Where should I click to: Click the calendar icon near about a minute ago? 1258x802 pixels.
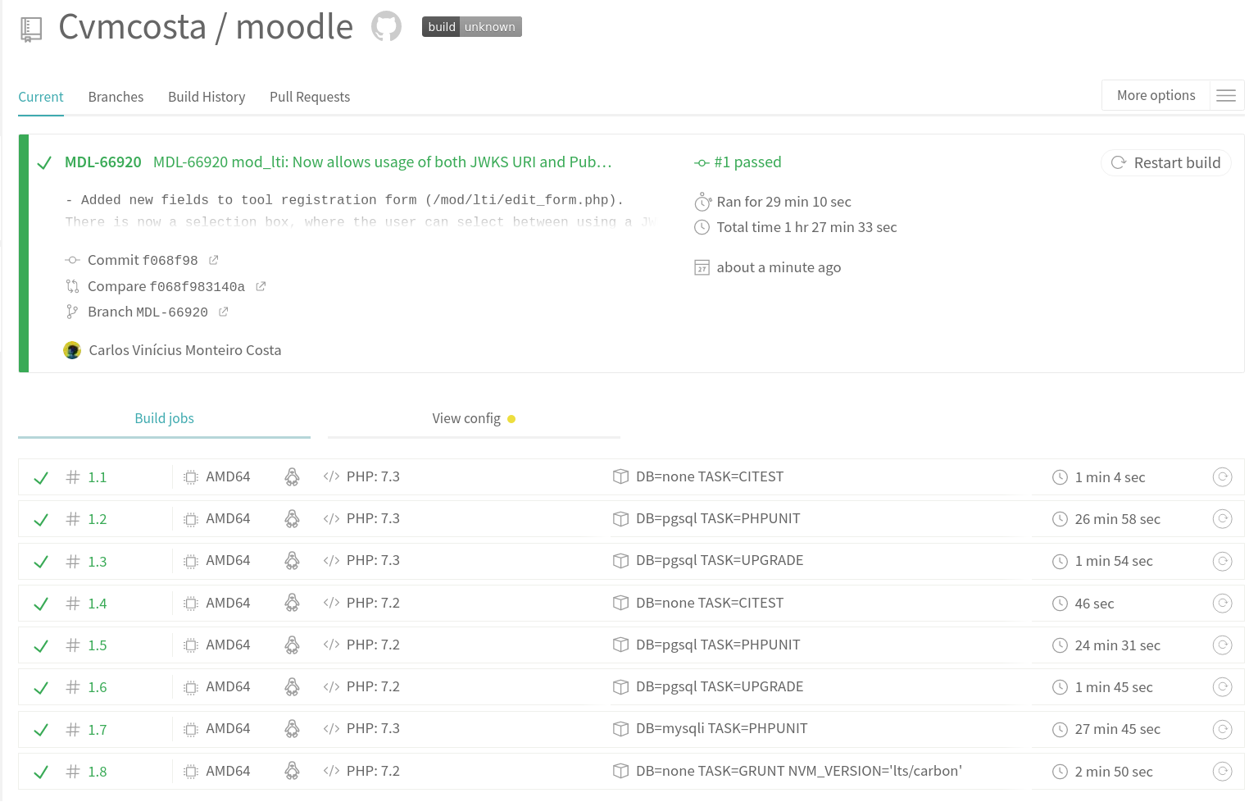tap(702, 267)
